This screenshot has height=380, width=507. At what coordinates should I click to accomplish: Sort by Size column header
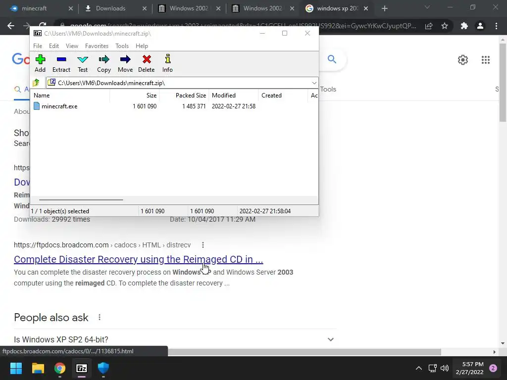[x=135, y=95]
